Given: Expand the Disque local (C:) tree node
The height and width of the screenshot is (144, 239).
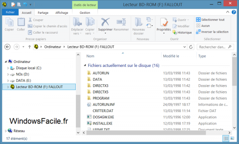Looking at the screenshot, I should point(8,68).
